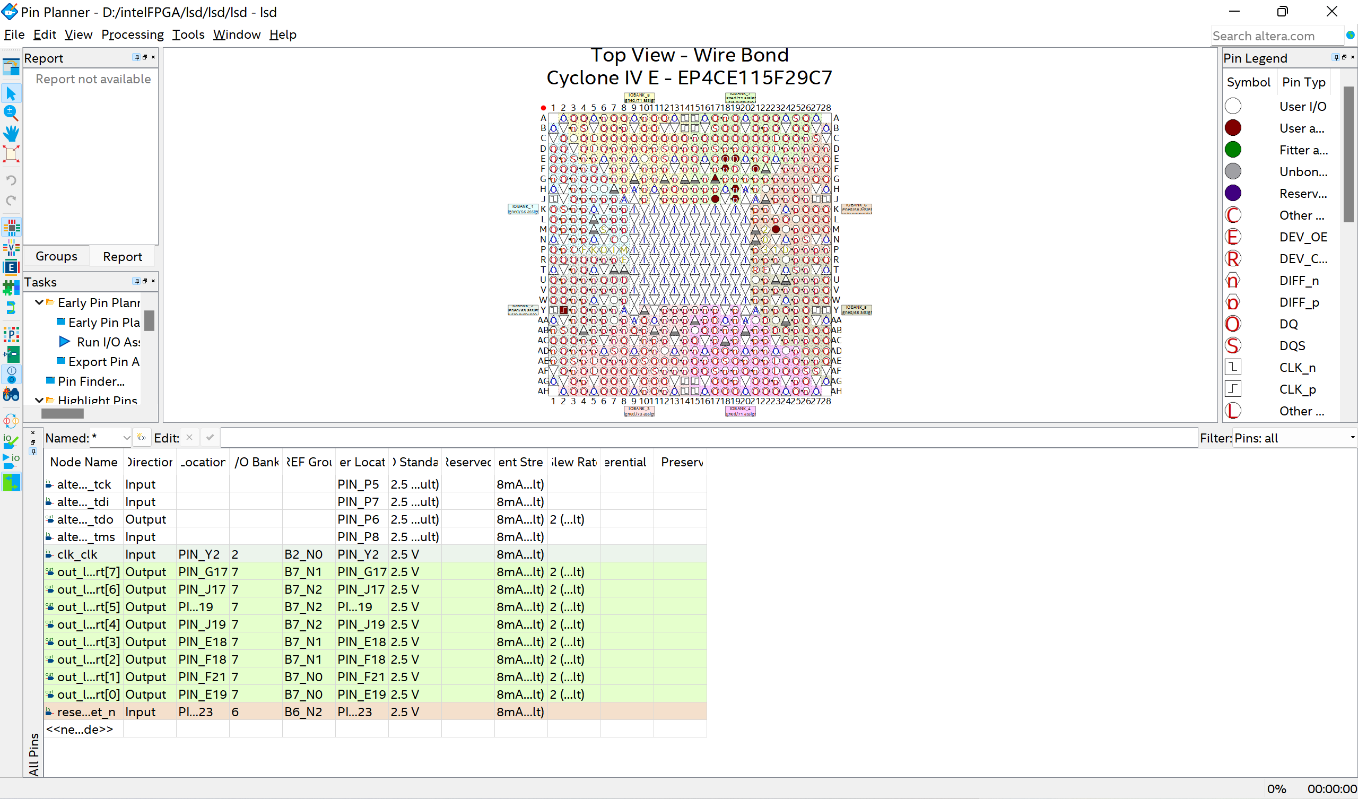Screen dimensions: 1358x799
Task: Open the Filter Pins all dropdown
Action: pyautogui.click(x=1352, y=438)
